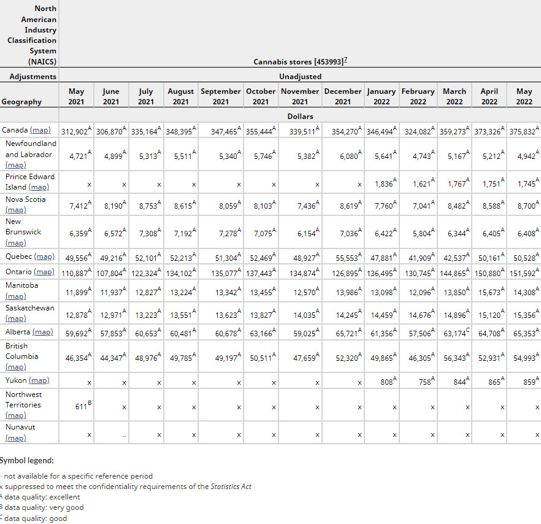The width and height of the screenshot is (541, 524).
Task: Click the December 2021 column header
Action: coord(343,96)
